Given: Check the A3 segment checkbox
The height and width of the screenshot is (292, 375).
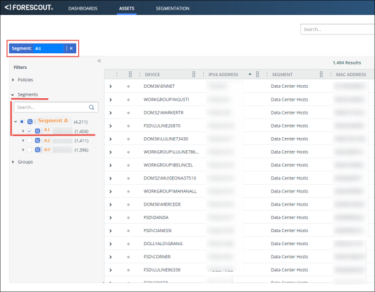Looking at the screenshot, I should [29, 150].
